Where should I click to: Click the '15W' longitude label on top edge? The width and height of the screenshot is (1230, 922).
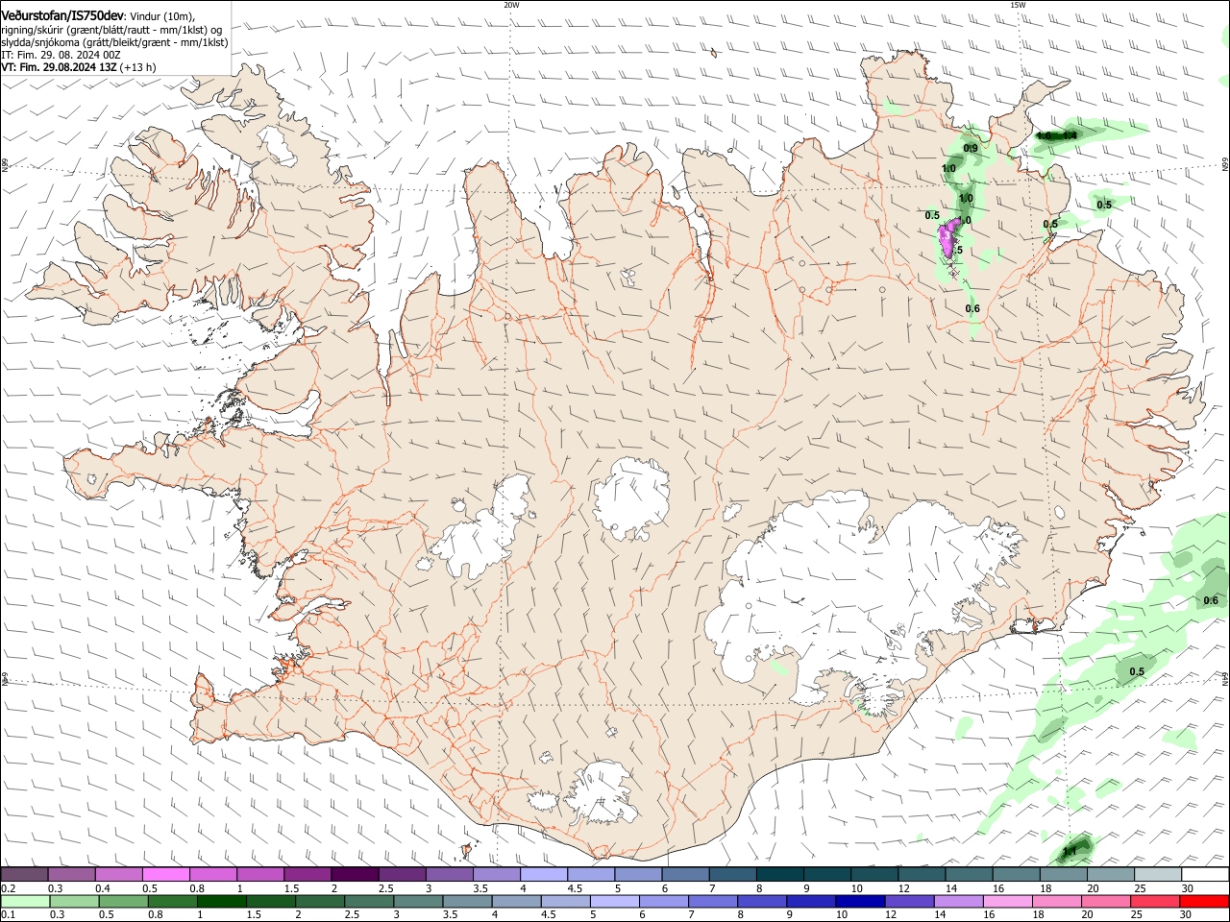click(1018, 5)
